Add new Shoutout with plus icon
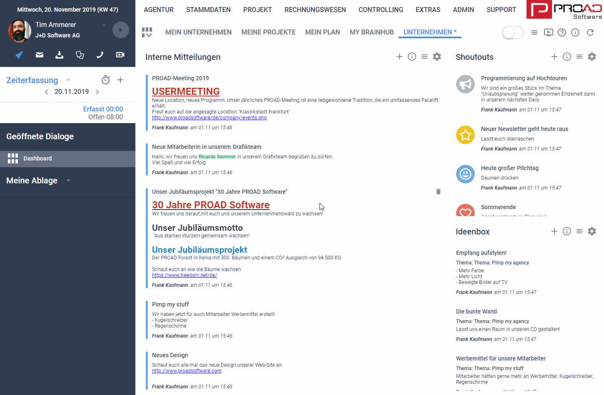This screenshot has width=604, height=395. point(554,57)
